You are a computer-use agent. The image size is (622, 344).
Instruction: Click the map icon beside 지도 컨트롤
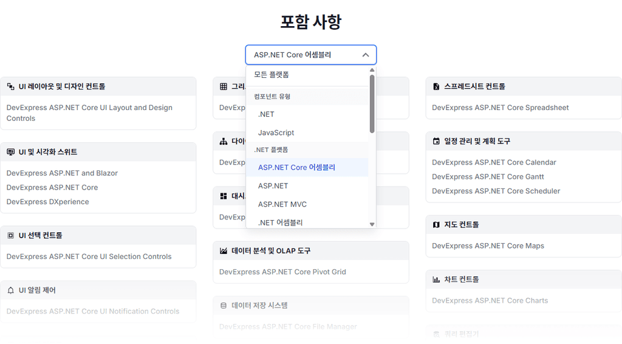click(436, 224)
